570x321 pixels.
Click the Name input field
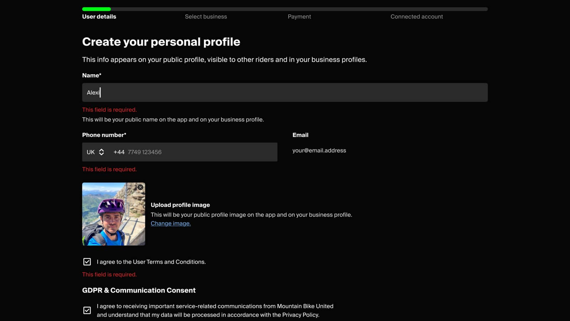point(285,93)
